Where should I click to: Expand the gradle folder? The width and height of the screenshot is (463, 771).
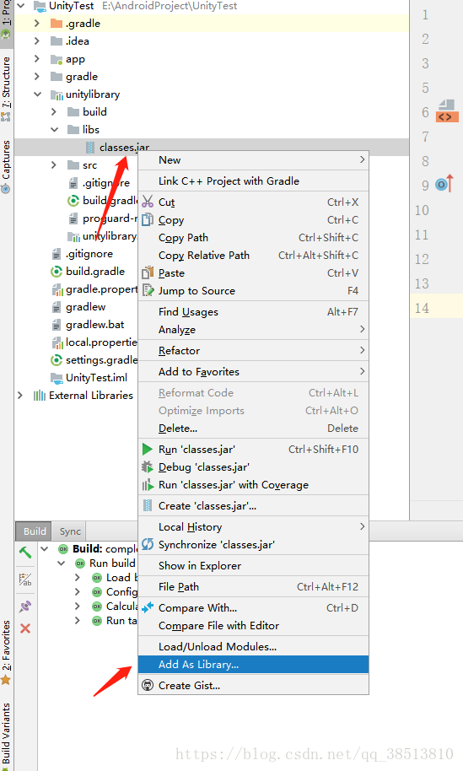[x=37, y=76]
